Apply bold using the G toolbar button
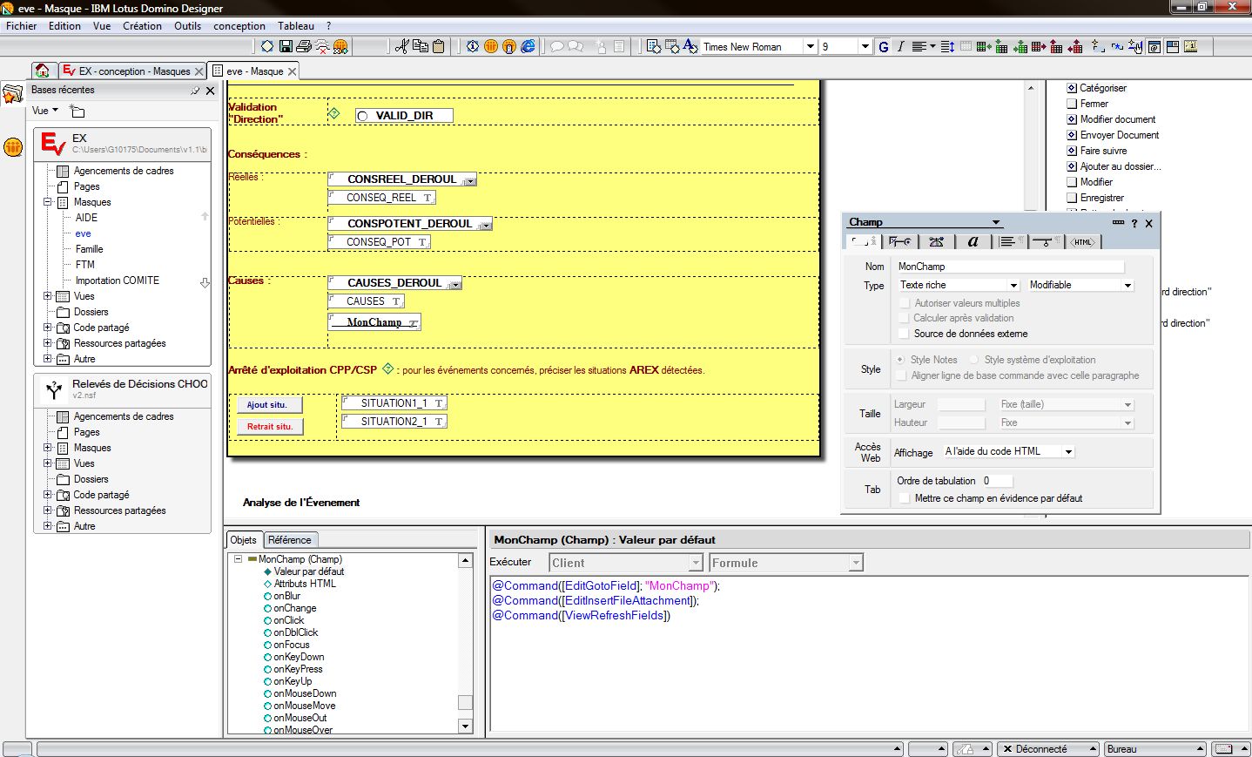 (883, 47)
